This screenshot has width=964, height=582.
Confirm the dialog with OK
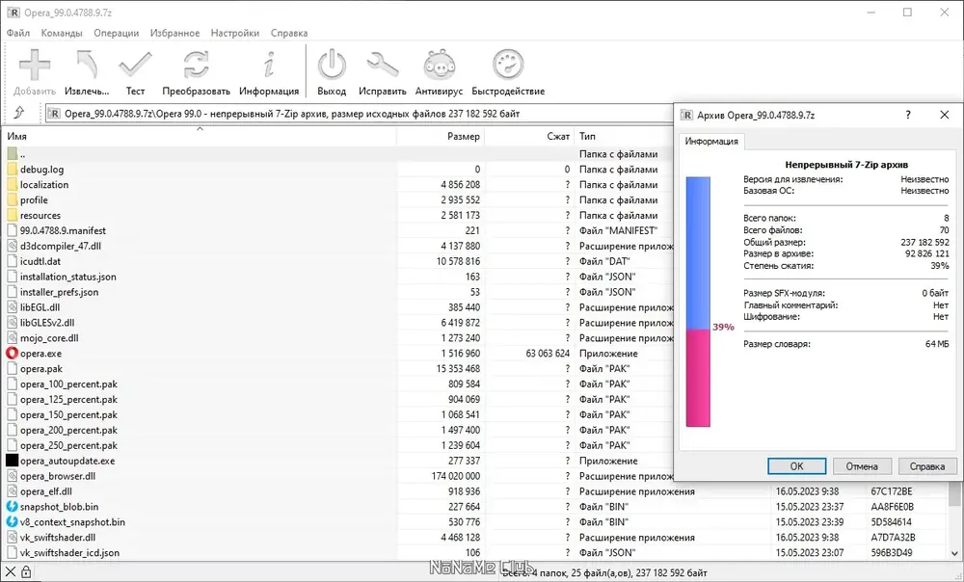(x=797, y=465)
